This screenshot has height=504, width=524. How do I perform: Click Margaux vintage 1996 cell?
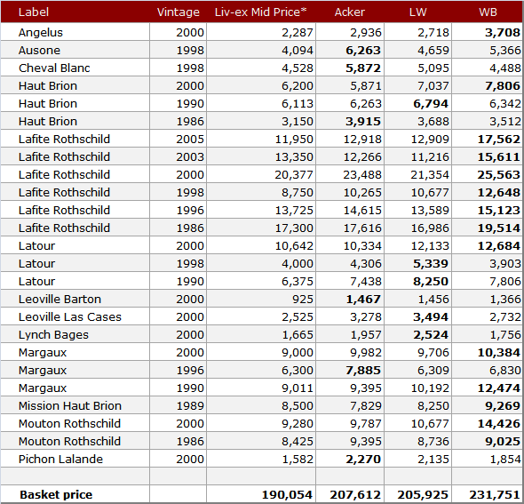coord(179,370)
